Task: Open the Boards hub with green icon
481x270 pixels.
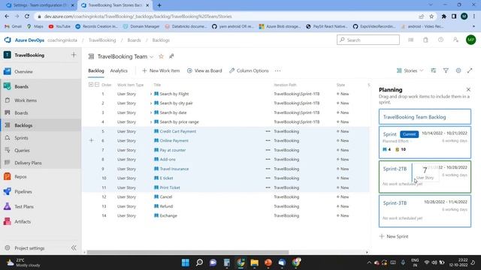Action: point(22,87)
